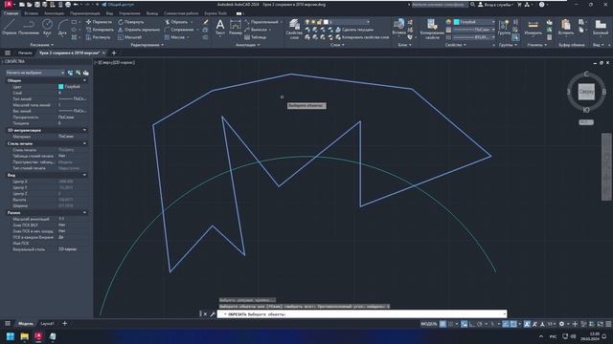The width and height of the screenshot is (613, 344).
Task: Toggle ortho mode in status bar
Action: click(472, 324)
